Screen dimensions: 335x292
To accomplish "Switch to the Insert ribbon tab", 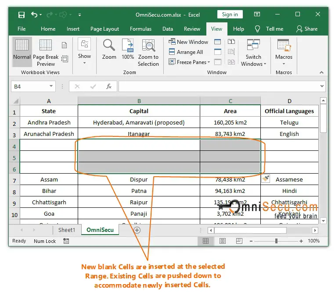I will pos(73,29).
